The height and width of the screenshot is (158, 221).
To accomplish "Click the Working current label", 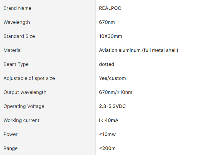I will click(x=22, y=120).
